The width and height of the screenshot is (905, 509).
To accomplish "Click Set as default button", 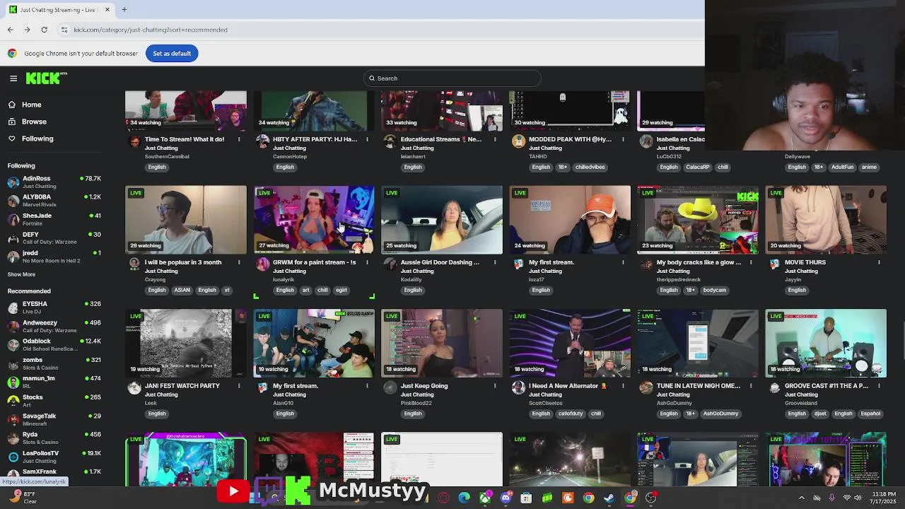I will pos(172,53).
